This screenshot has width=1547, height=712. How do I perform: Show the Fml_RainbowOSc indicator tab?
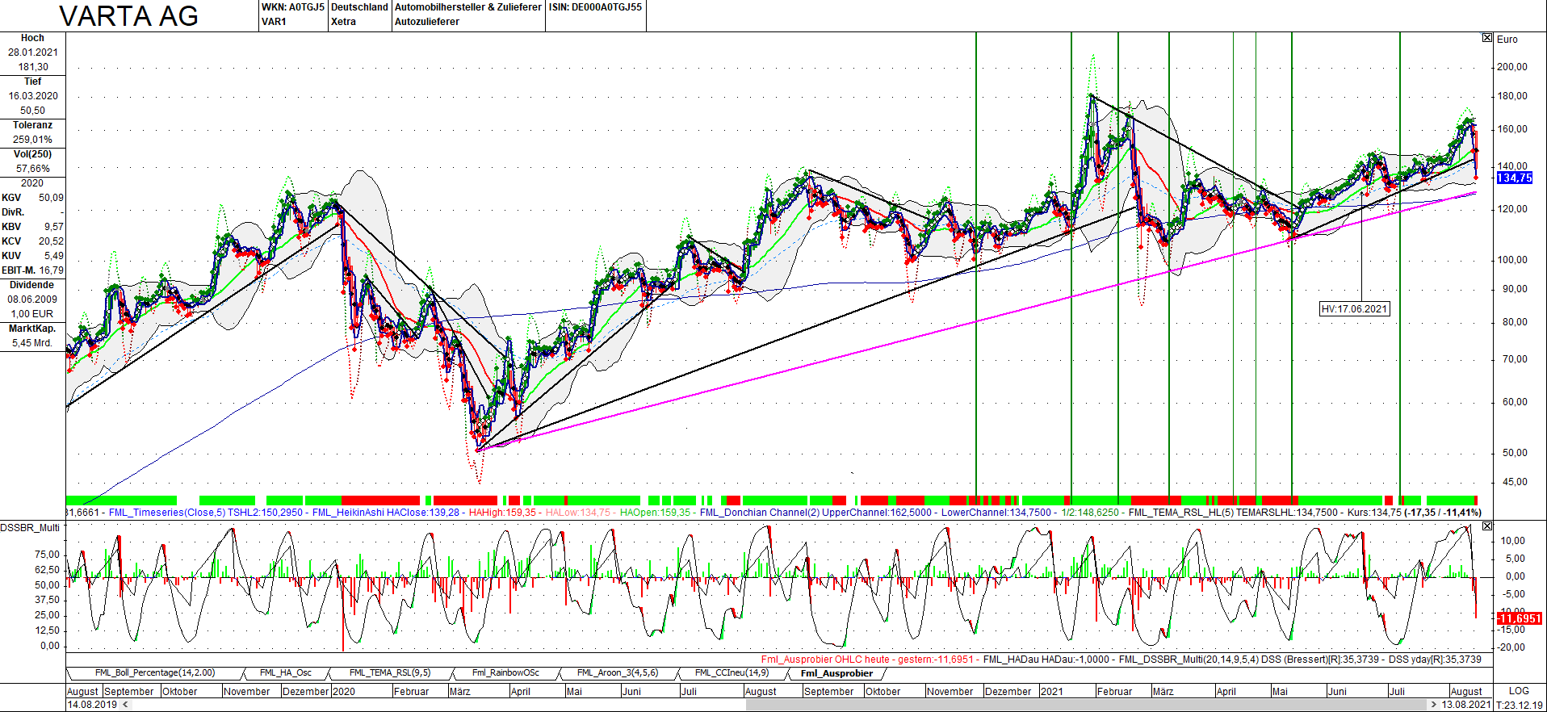click(505, 672)
